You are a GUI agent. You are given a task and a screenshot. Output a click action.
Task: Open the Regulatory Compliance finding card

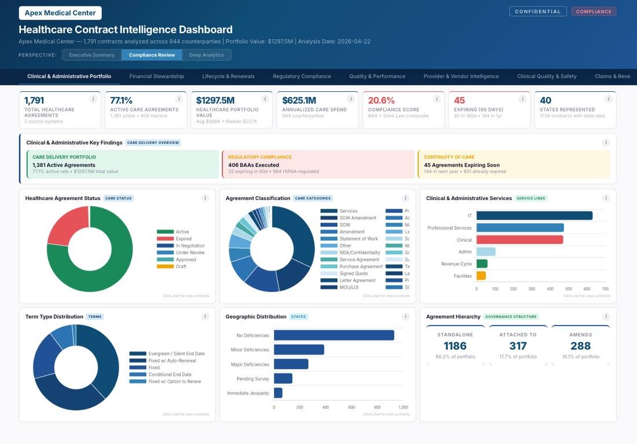(318, 164)
